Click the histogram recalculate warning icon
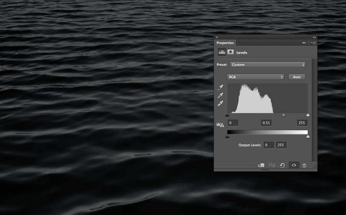Viewport: 346px width, 215px height. (221, 124)
